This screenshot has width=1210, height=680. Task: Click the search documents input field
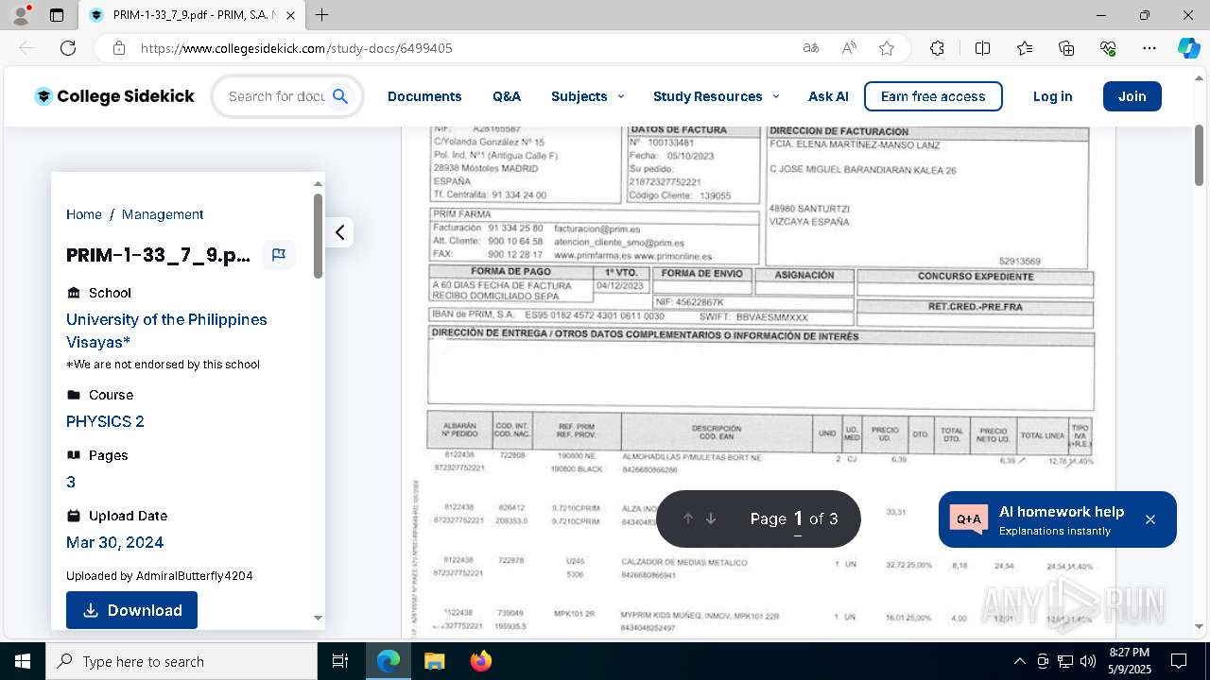point(276,96)
